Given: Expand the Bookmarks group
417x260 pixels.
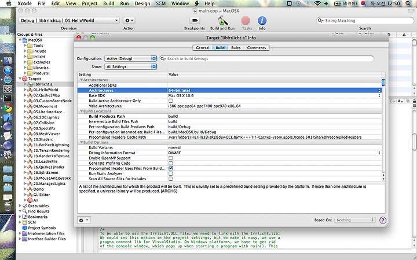Looking at the screenshot, I should pyautogui.click(x=20, y=217).
